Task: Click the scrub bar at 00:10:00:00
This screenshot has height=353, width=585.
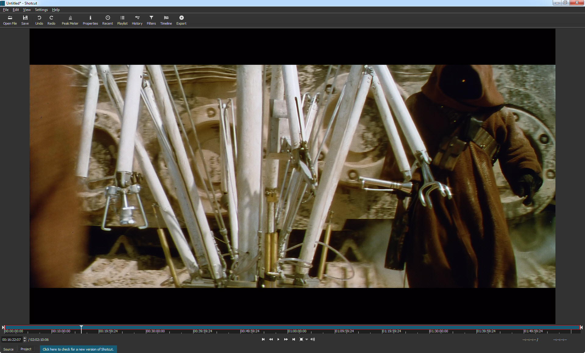Action: pyautogui.click(x=61, y=331)
